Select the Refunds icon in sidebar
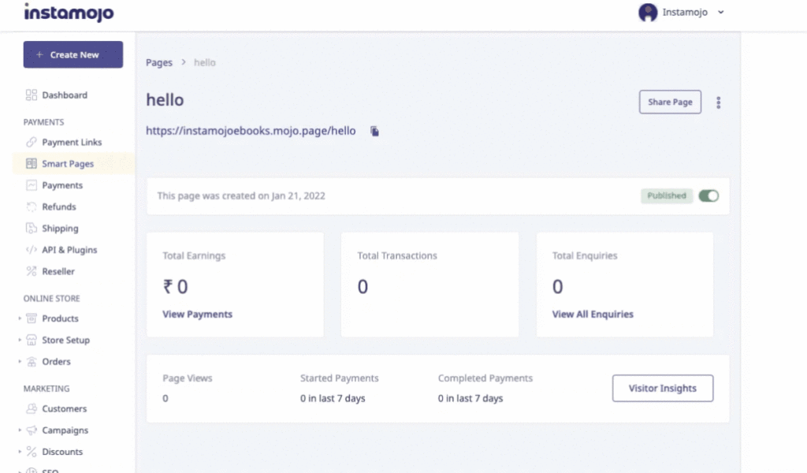 tap(32, 207)
